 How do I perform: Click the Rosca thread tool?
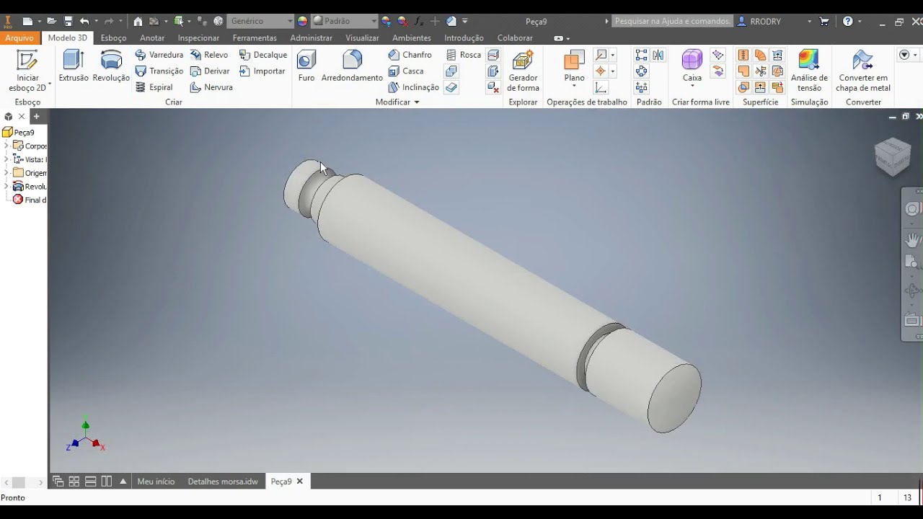pos(463,55)
